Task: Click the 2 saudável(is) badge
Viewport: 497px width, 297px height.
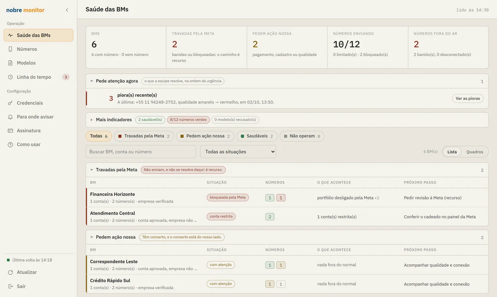Action: (150, 120)
